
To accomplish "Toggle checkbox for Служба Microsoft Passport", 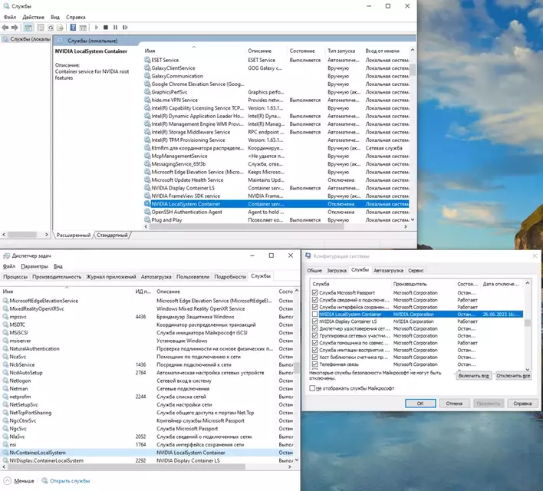I will coord(314,292).
